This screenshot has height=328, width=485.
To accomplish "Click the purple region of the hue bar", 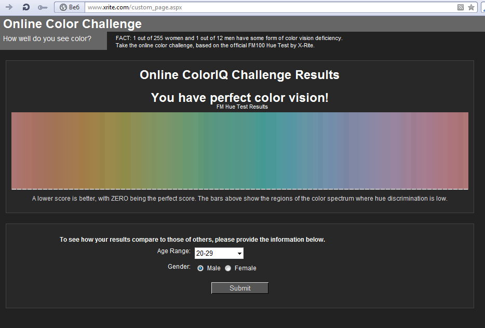I will pyautogui.click(x=384, y=151).
